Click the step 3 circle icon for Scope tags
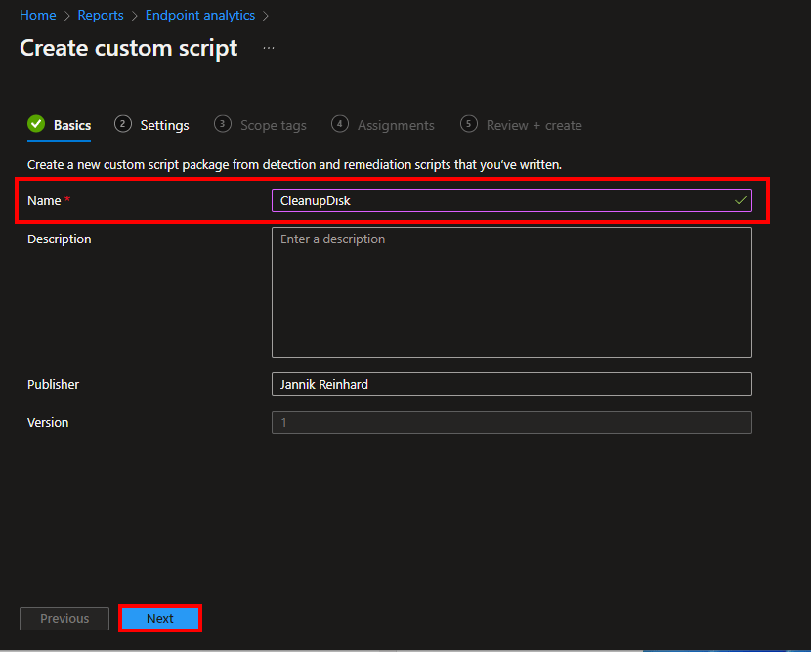 pyautogui.click(x=223, y=124)
